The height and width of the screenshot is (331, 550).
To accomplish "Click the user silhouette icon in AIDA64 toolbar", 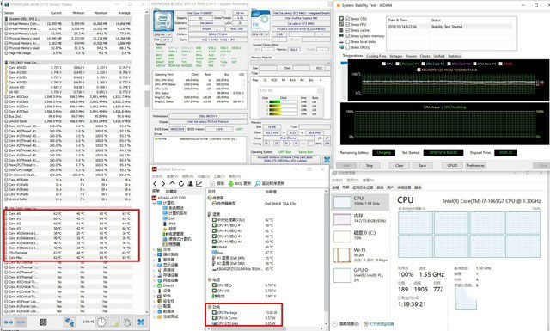I will (x=190, y=184).
